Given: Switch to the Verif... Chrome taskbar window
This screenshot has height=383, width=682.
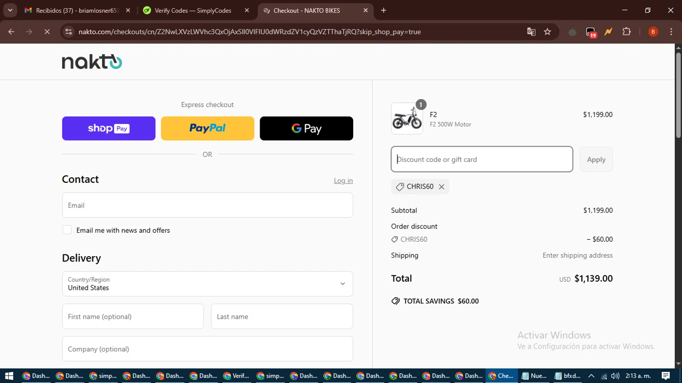Looking at the screenshot, I should 236,376.
